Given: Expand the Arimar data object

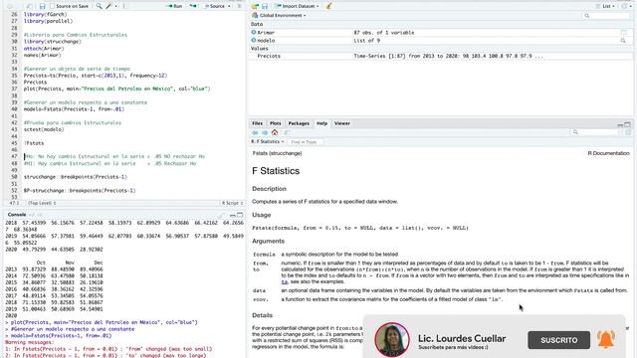Looking at the screenshot, I should point(254,32).
